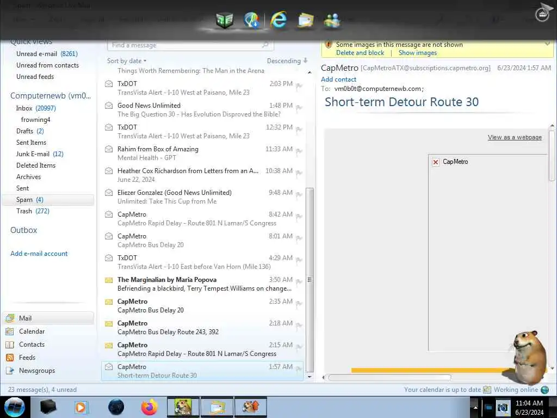Launch Firefox from the taskbar

[149, 407]
